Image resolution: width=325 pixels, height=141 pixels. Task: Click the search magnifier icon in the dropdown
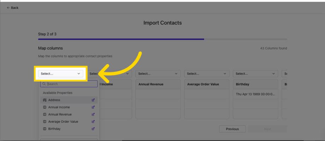tap(44, 84)
